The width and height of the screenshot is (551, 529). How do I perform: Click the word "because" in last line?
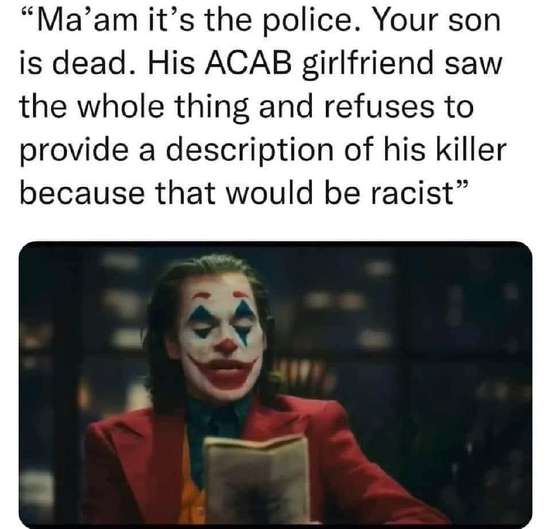pos(82,194)
